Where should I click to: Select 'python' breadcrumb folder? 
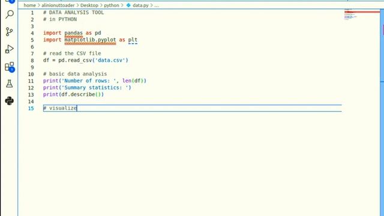click(x=112, y=5)
